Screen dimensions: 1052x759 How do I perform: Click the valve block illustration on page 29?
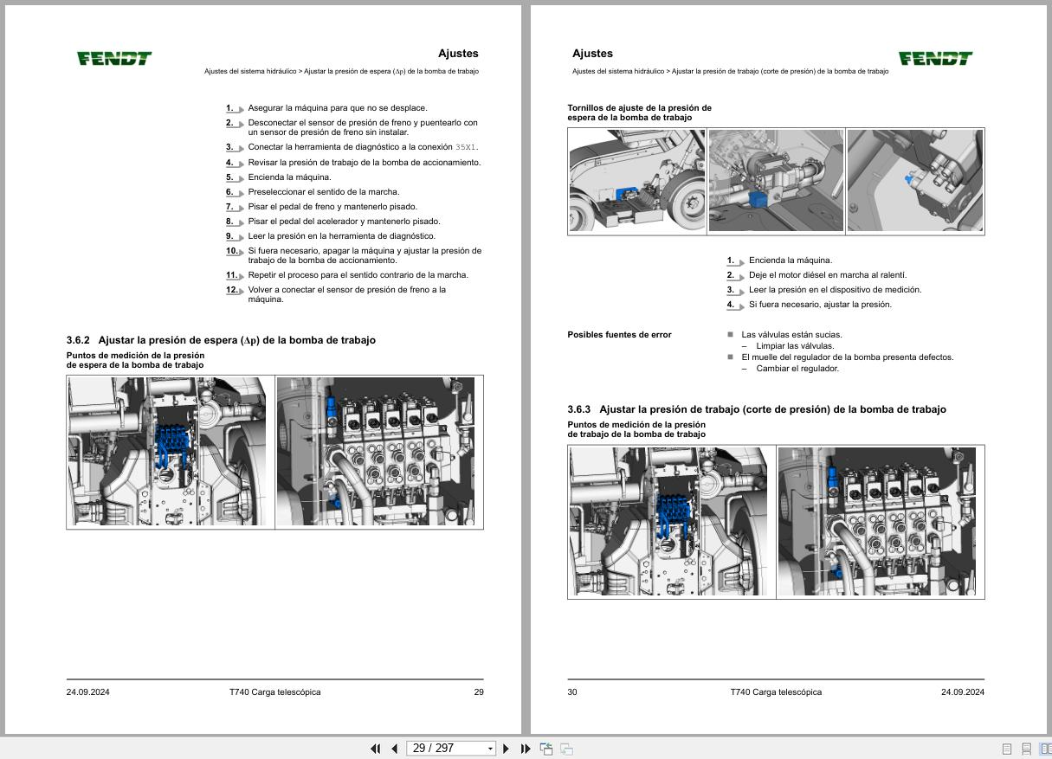(379, 451)
